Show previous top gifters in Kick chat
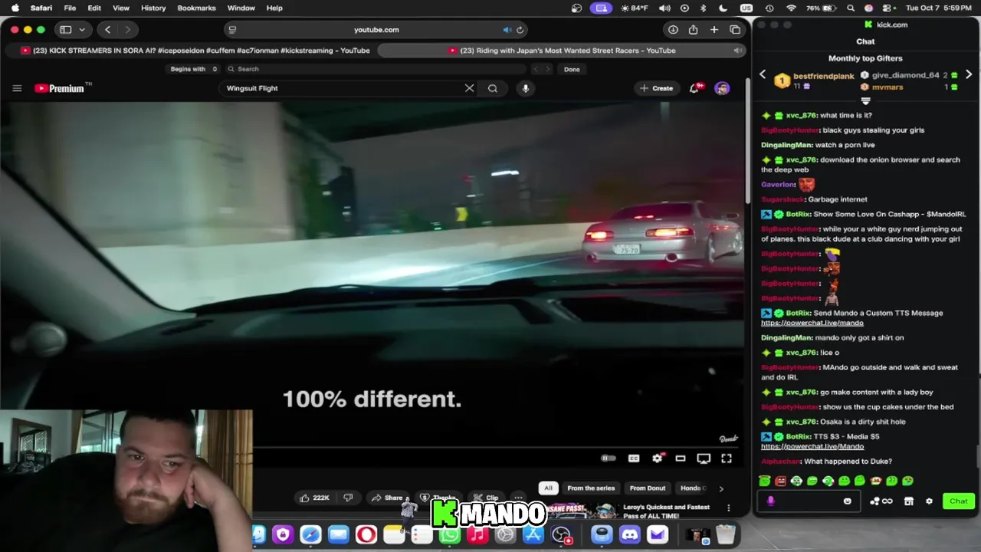This screenshot has height=552, width=981. coord(763,74)
